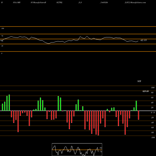Click the RSI line value "42.13"

coord(144,40)
